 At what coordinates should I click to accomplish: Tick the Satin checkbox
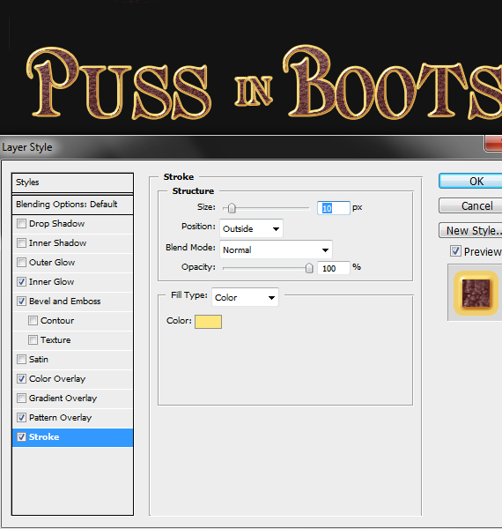(21, 360)
